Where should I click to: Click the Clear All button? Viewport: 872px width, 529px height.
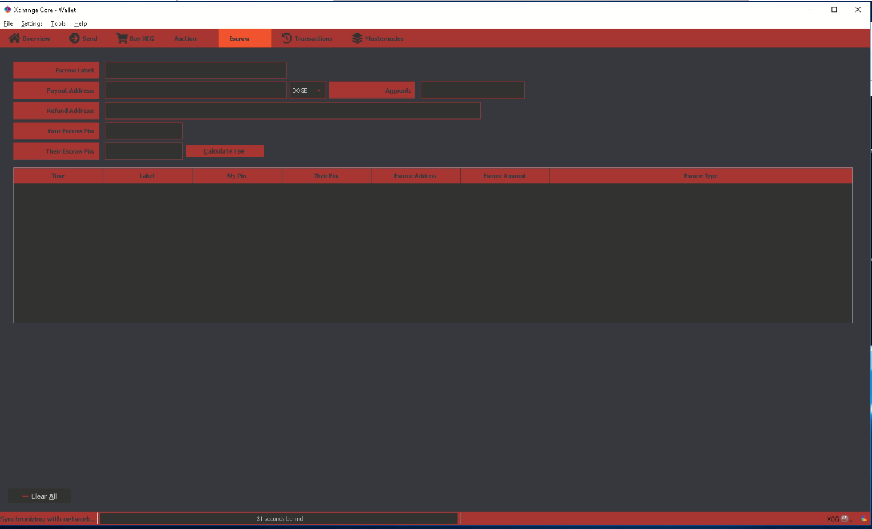[x=39, y=496]
